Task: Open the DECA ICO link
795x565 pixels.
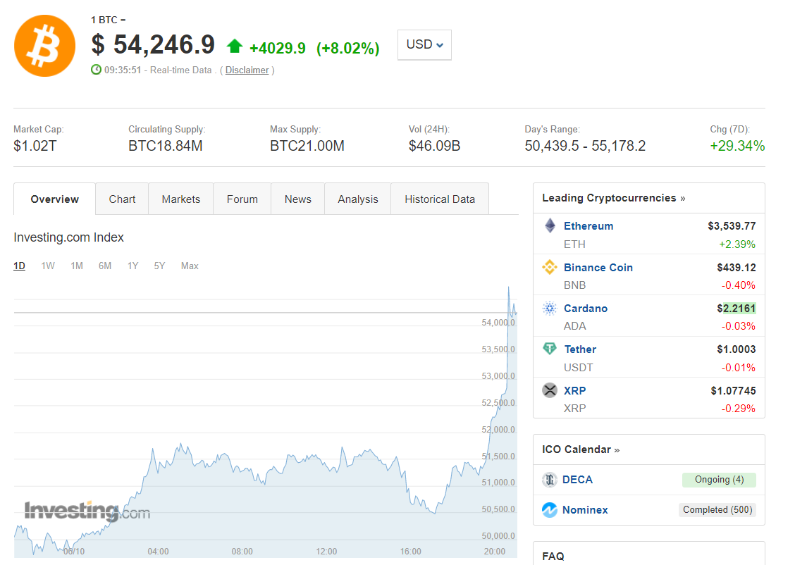Action: click(577, 479)
